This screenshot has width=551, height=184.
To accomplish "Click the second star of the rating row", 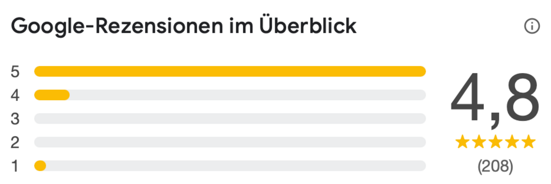I will point(479,142).
